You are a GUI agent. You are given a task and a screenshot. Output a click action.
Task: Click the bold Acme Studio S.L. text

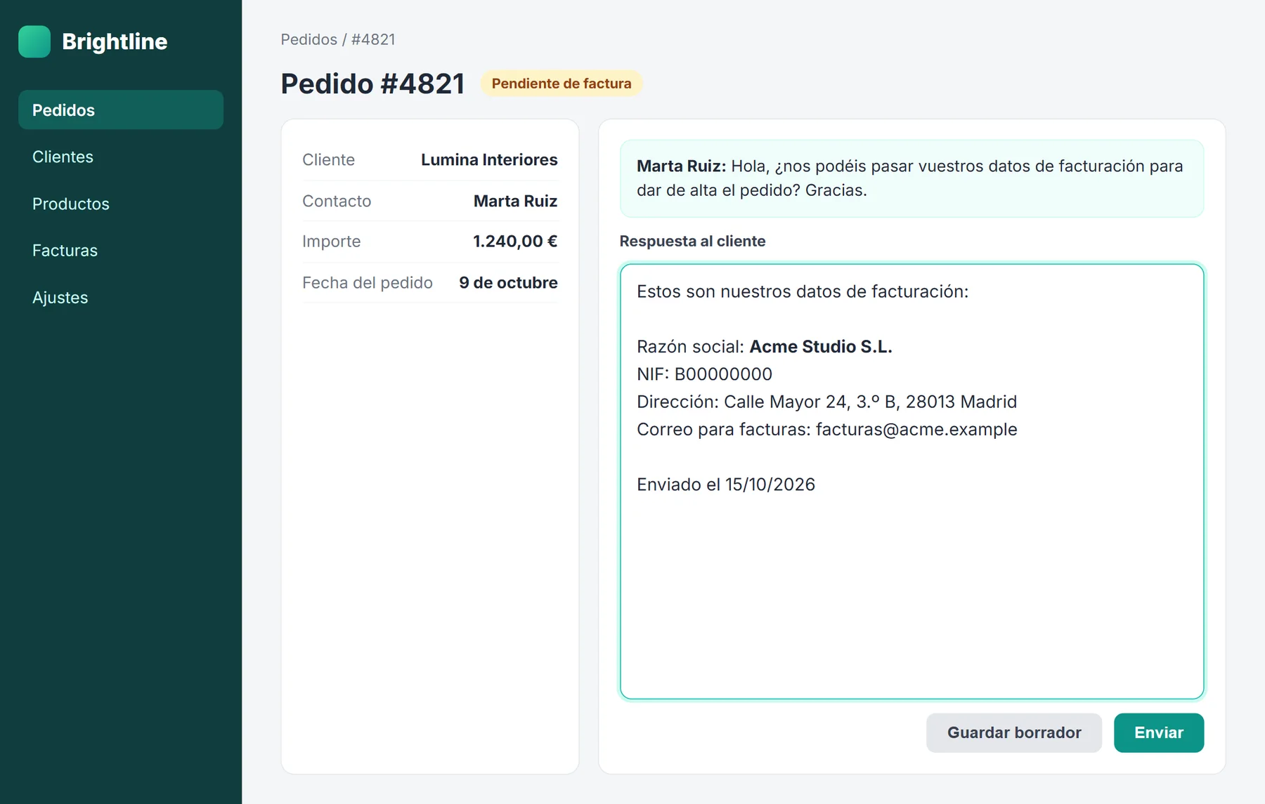click(x=821, y=346)
